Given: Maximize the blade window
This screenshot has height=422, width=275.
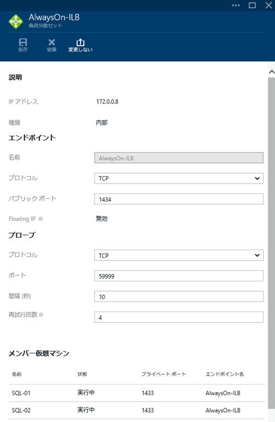Looking at the screenshot, I should 252,5.
